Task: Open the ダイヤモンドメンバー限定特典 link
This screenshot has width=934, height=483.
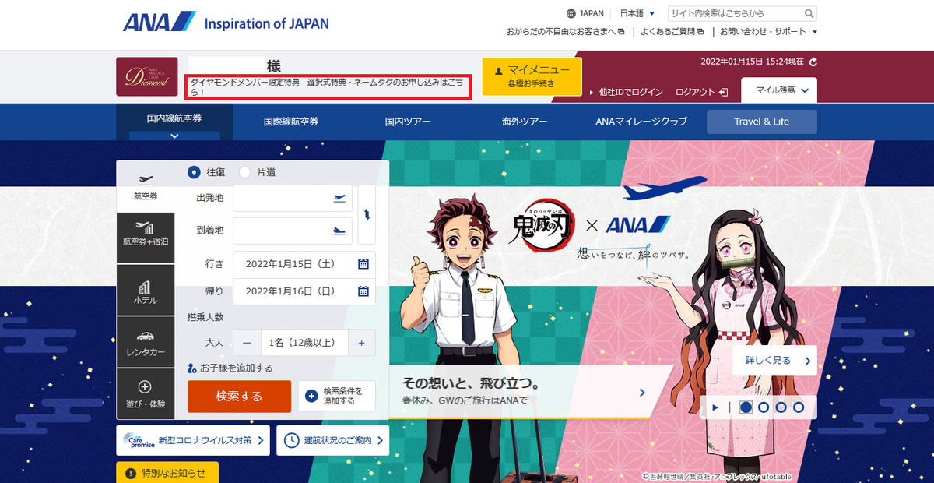Action: (328, 86)
